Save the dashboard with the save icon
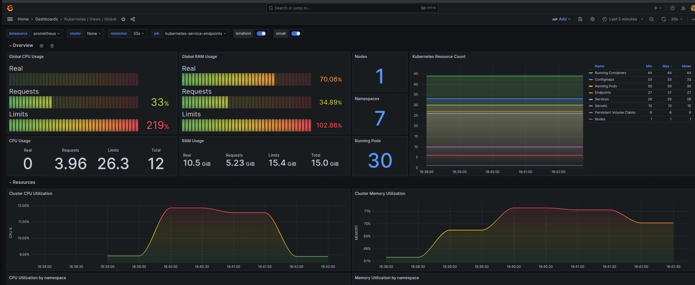 (x=580, y=19)
